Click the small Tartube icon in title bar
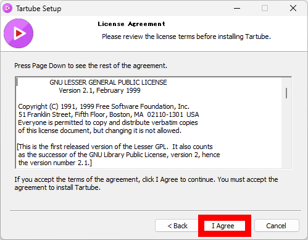Screen dimensions: 308x240 pos(7,8)
